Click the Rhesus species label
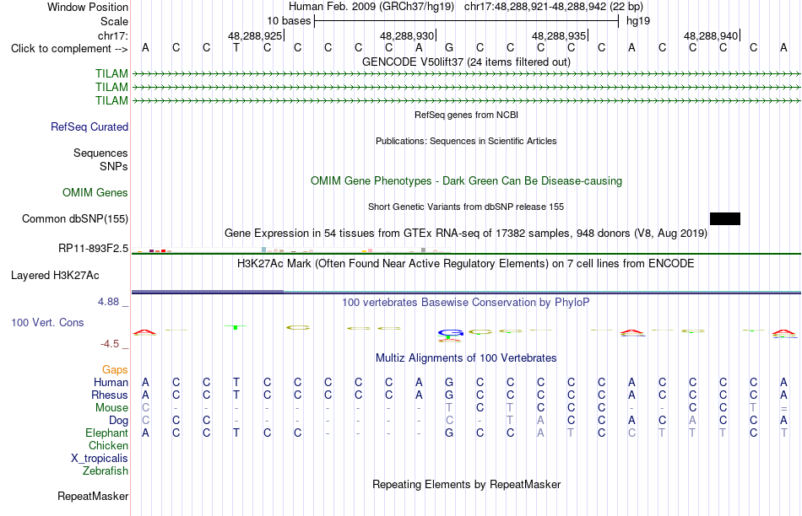This screenshot has width=802, height=516. pyautogui.click(x=110, y=395)
